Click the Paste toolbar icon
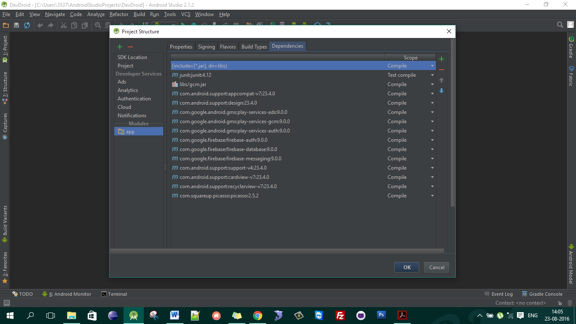 point(85,25)
